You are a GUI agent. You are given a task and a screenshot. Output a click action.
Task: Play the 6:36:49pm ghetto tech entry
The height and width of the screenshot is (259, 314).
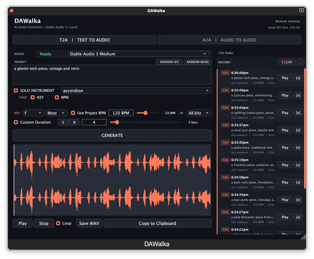285,78
